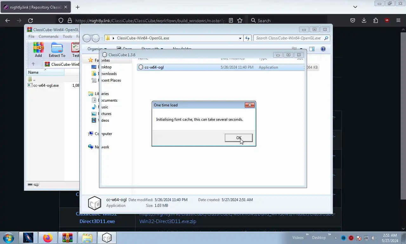
Task: Open the uBlock Origin extension icon
Action: coord(387,20)
